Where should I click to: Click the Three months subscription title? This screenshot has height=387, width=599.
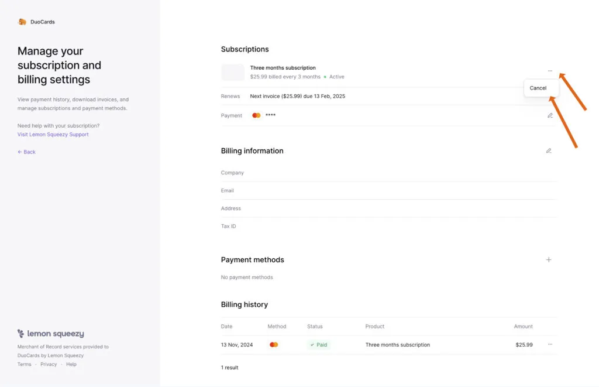click(283, 68)
